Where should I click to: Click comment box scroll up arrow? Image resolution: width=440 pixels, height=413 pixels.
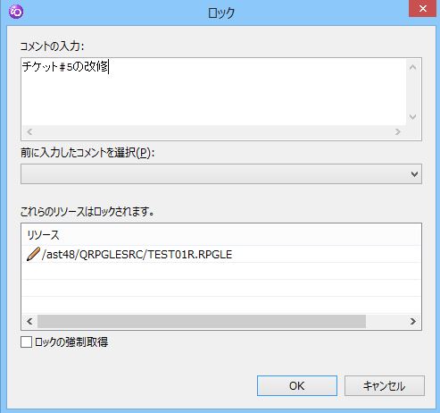coord(412,67)
